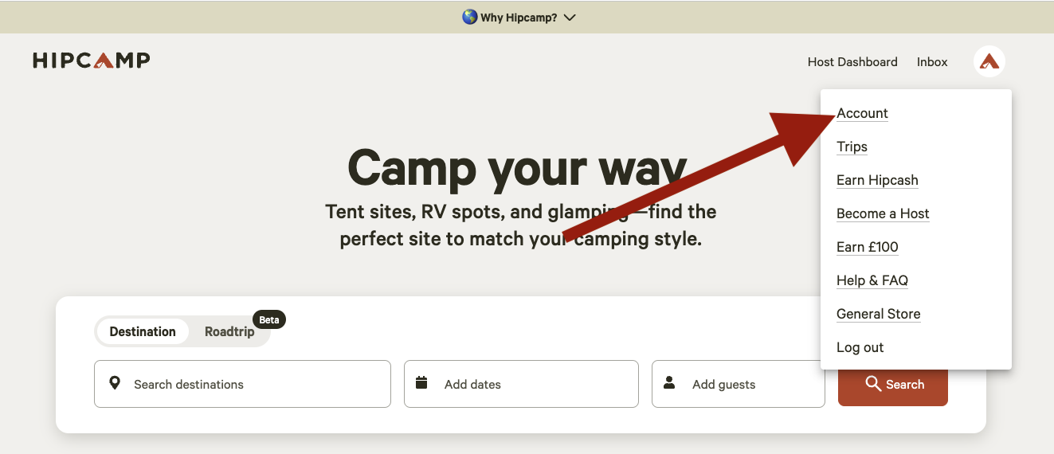Click the person icon in Add guests
Image resolution: width=1054 pixels, height=454 pixels.
(x=669, y=383)
